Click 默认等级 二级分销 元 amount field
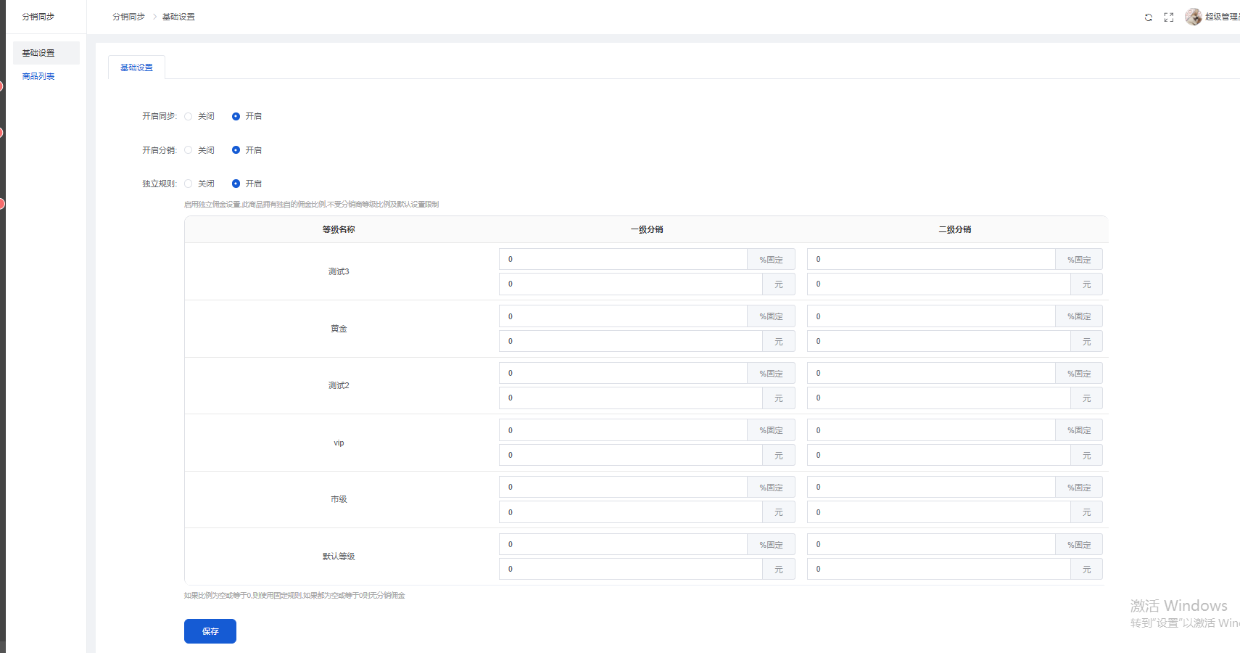The height and width of the screenshot is (653, 1240). pyautogui.click(x=938, y=569)
